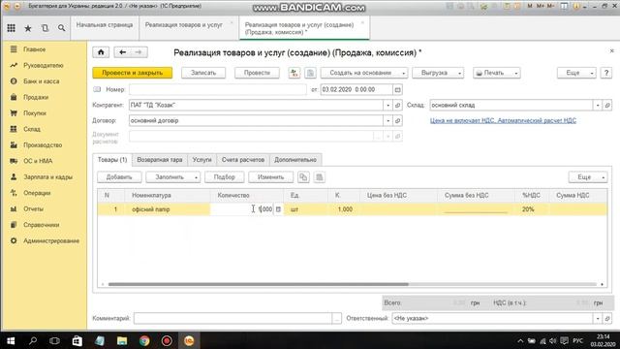Open Администрирование section in sidebar
620x349 pixels.
(x=51, y=241)
